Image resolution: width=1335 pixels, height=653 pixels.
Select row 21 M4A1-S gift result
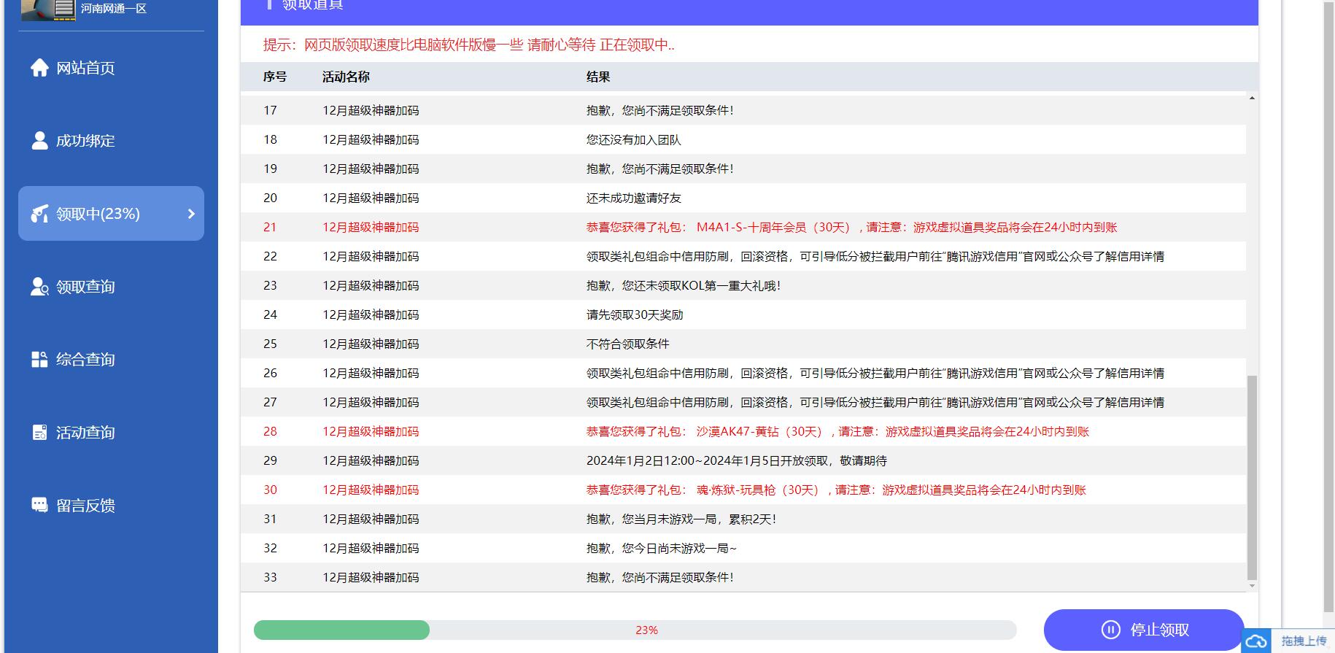(x=851, y=227)
